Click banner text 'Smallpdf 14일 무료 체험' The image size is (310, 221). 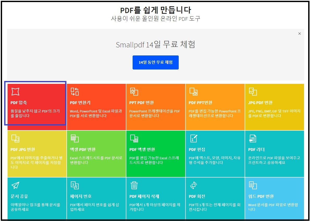(x=156, y=45)
